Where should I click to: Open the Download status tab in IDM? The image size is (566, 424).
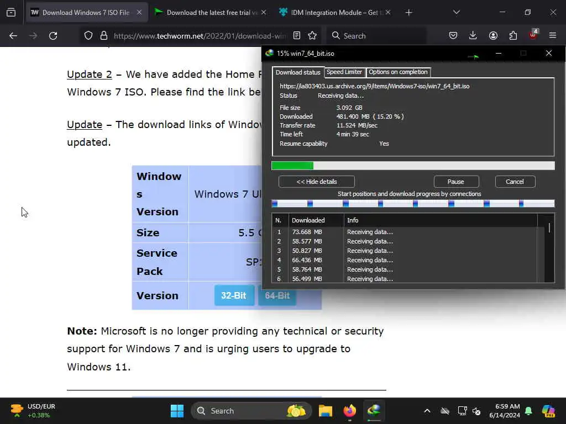click(298, 72)
